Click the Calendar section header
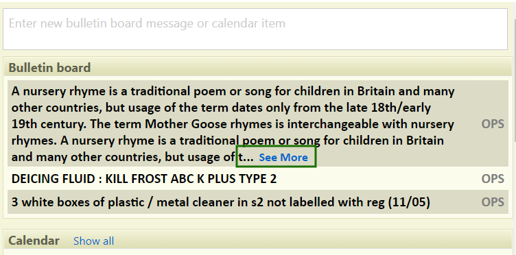This screenshot has height=255, width=516. point(34,241)
